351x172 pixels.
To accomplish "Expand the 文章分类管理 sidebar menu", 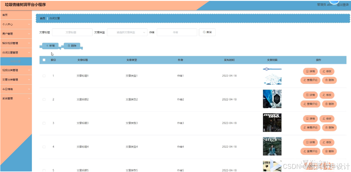I will pyautogui.click(x=16, y=80).
